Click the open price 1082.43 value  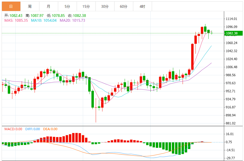pyautogui.click(x=16, y=16)
